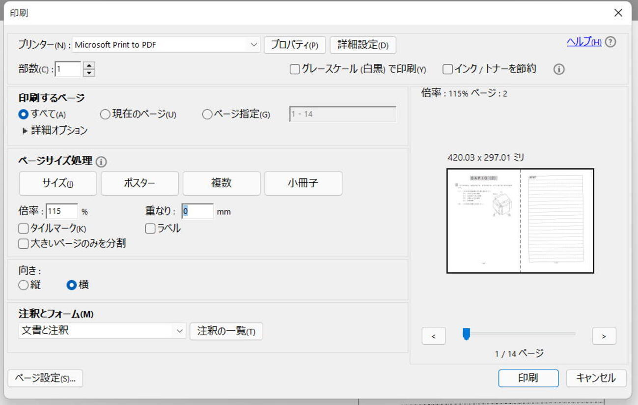The width and height of the screenshot is (638, 405).
Task: Click the info icon next to ページサイズ処理
Action: [x=101, y=162]
